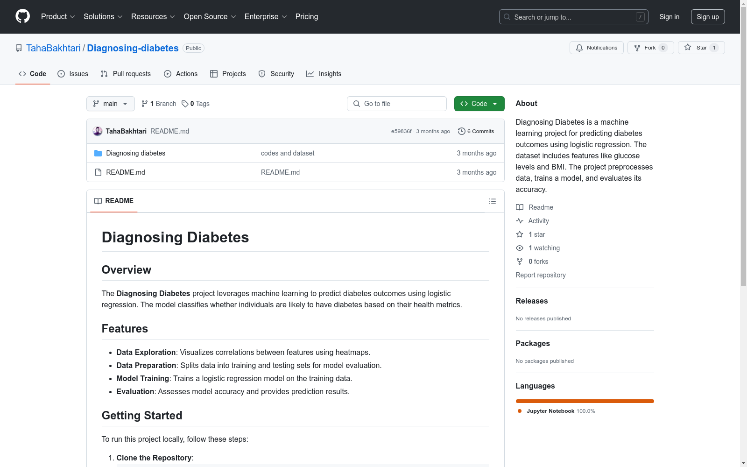Viewport: 747px width, 467px height.
Task: Fork the repository
Action: pos(650,48)
